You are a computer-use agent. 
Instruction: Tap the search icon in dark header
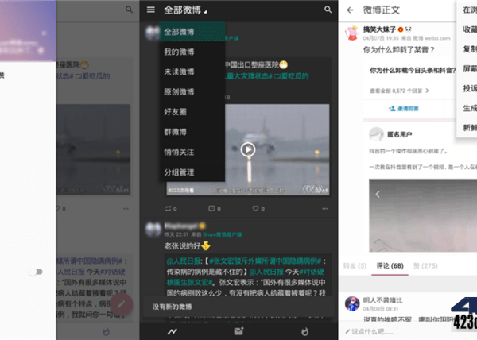pos(328,10)
